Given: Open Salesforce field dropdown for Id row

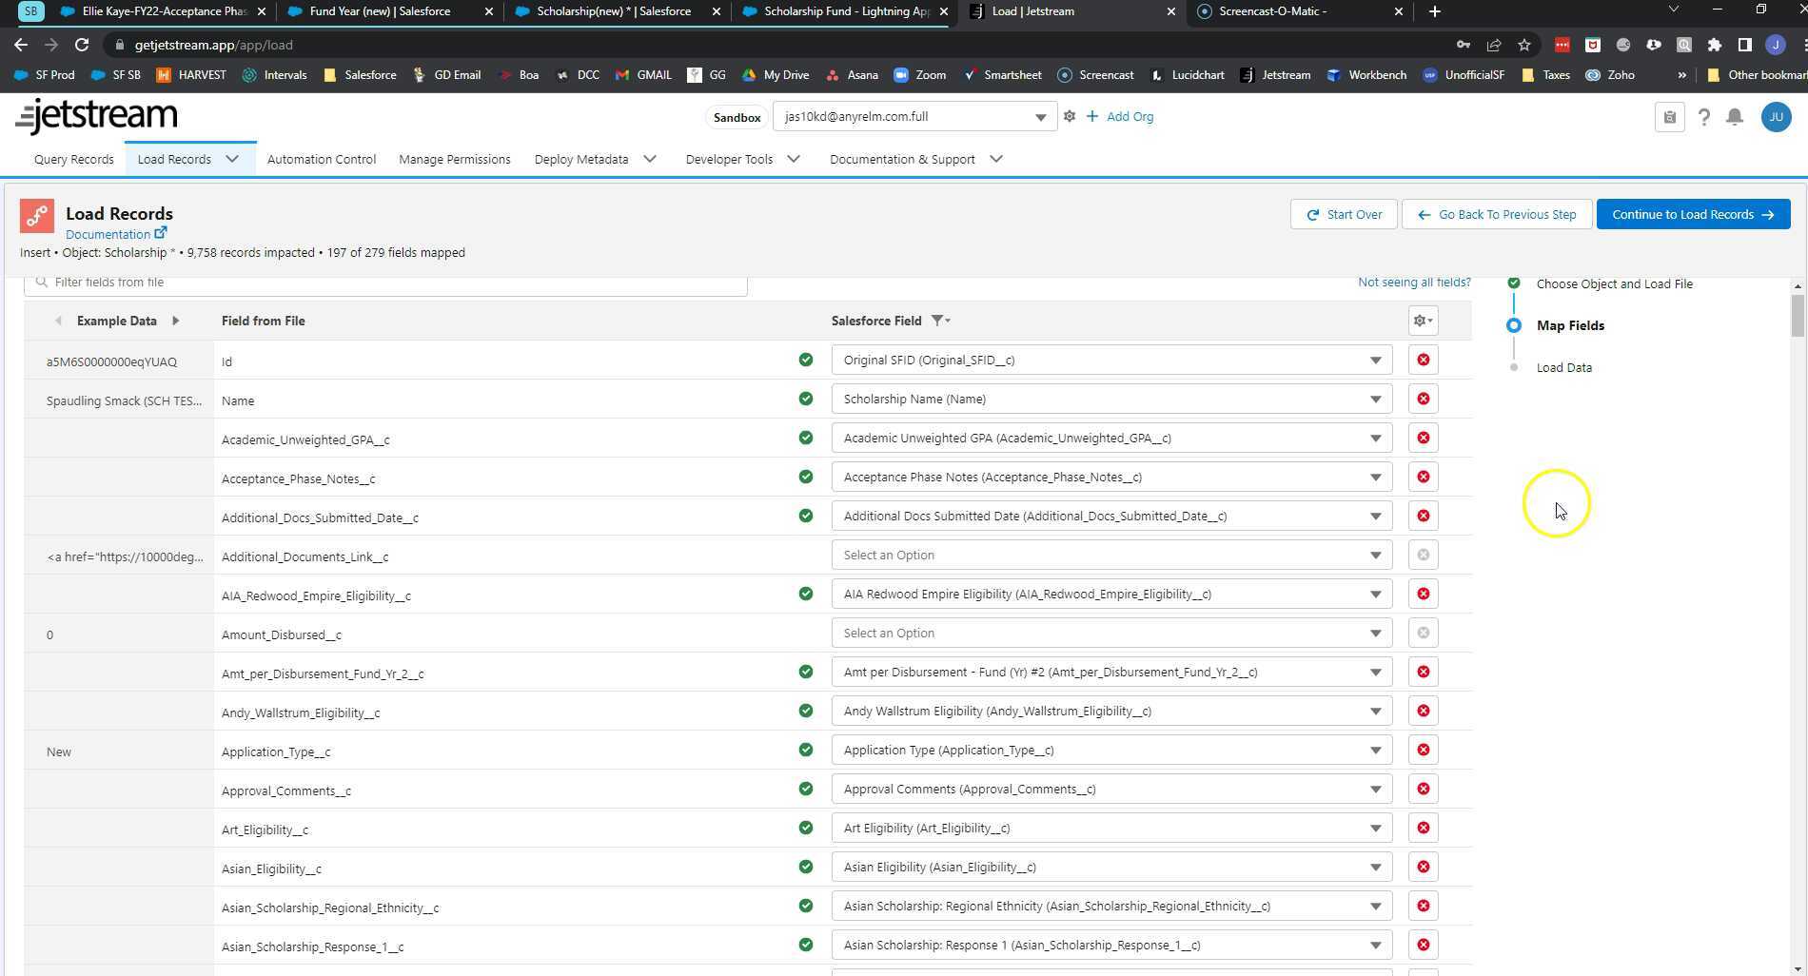Looking at the screenshot, I should [1111, 361].
